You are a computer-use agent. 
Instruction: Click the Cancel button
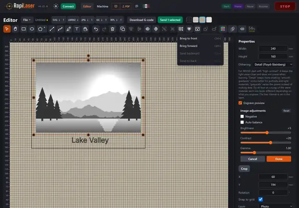[x=253, y=159]
